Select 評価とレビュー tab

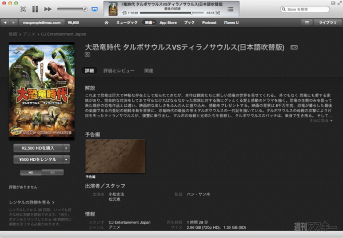click(x=119, y=70)
